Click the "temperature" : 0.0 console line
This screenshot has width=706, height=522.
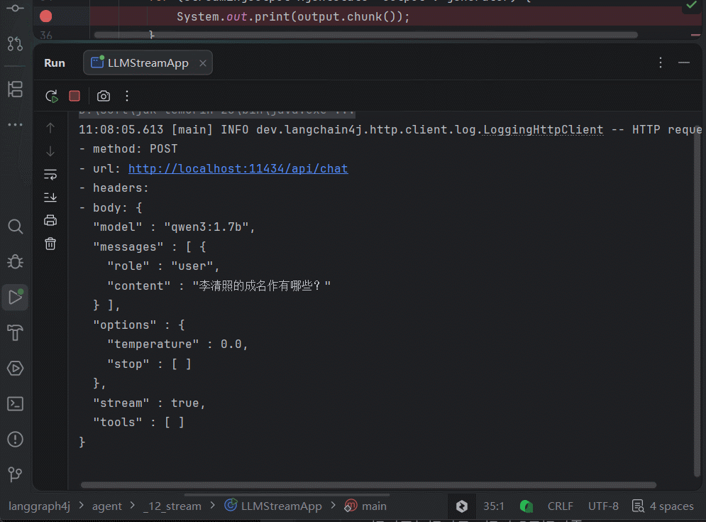pos(177,344)
